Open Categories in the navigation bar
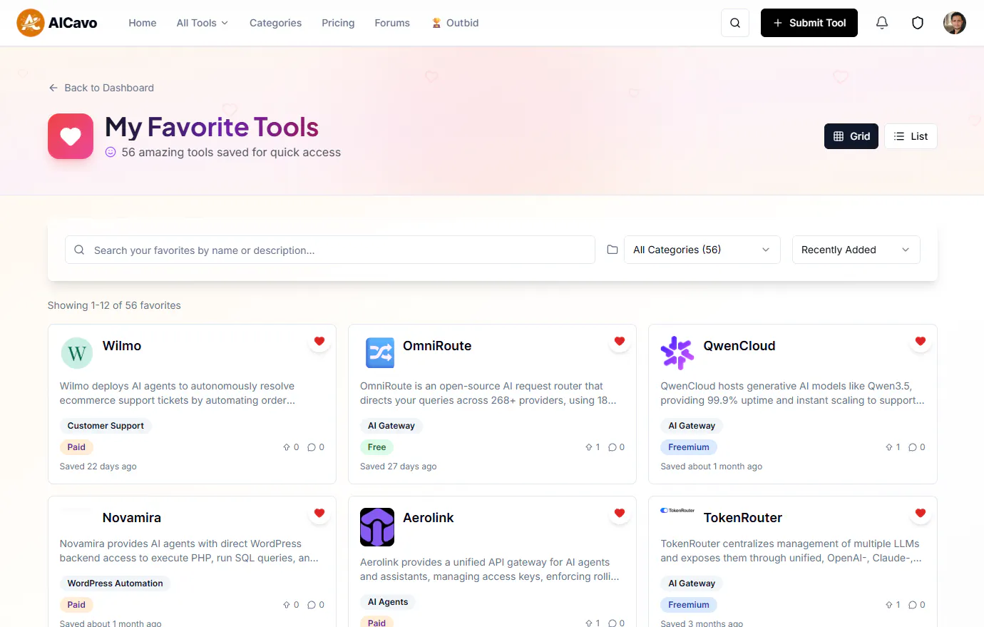Screen dimensions: 984x627 [275, 23]
